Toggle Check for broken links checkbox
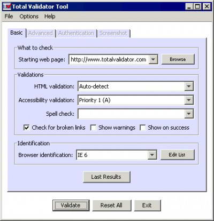Viewport: 214px width, 221px height. pyautogui.click(x=26, y=128)
